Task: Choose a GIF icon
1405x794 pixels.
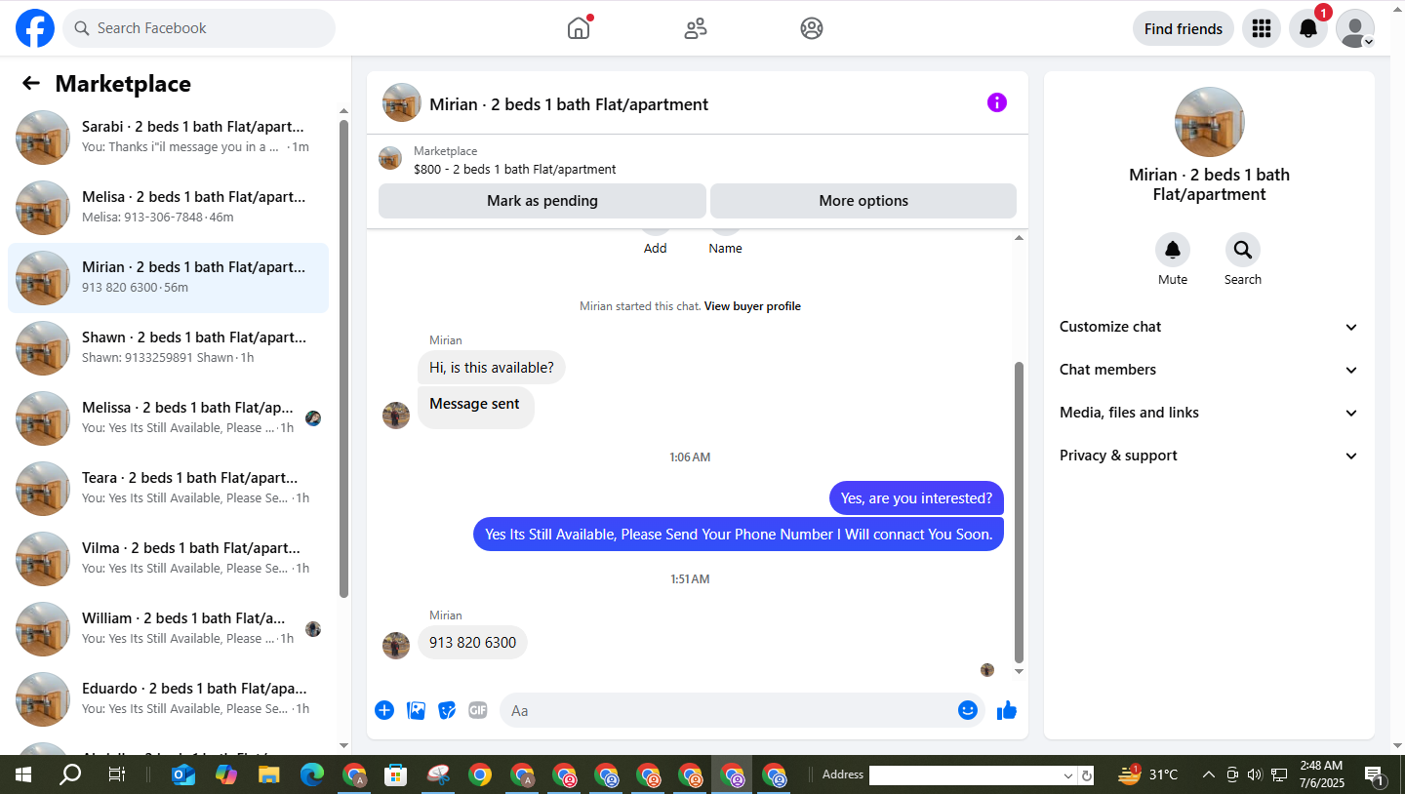Action: (477, 710)
